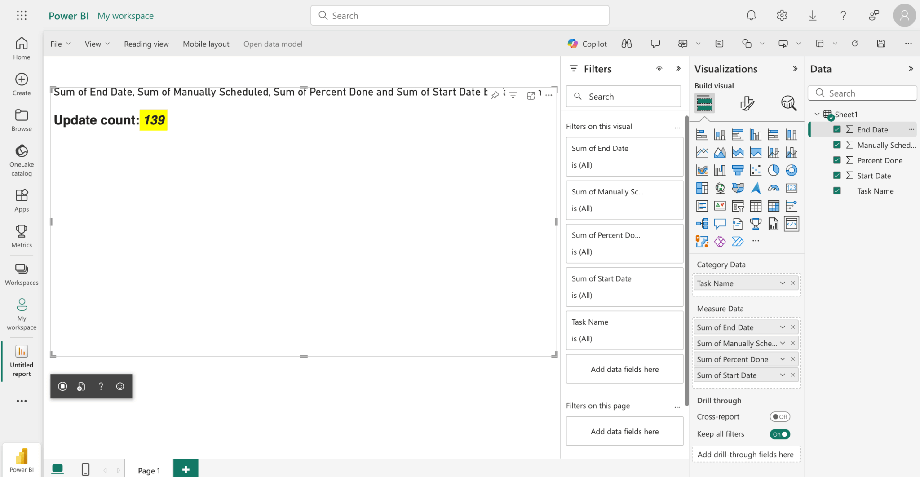Toggle Cross-report drill through switch
Viewport: 920px width, 477px height.
(x=779, y=417)
